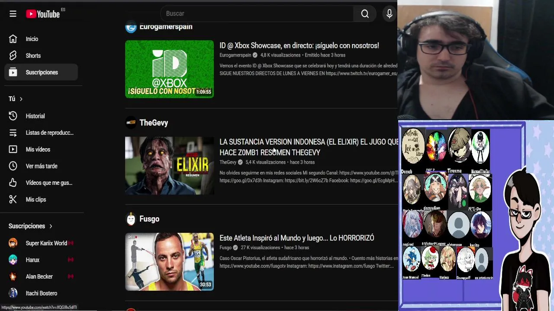Click the TheGevy channel avatar icon
Viewport: 554px width, 311px height.
click(131, 123)
